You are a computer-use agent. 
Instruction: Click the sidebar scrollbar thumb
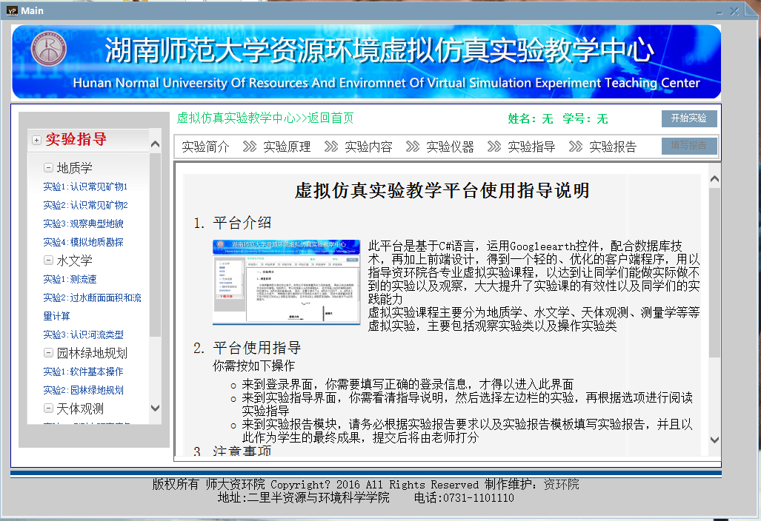click(156, 245)
